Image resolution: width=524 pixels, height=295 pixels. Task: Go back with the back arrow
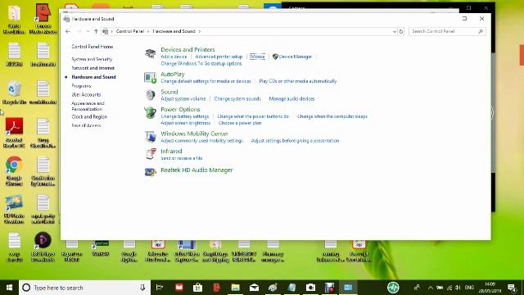[68, 31]
